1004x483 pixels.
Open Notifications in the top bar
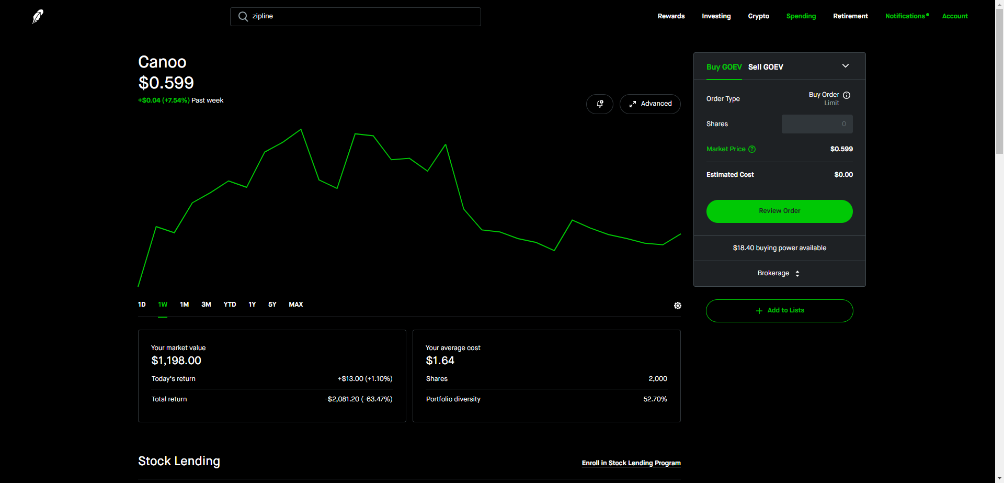[907, 16]
